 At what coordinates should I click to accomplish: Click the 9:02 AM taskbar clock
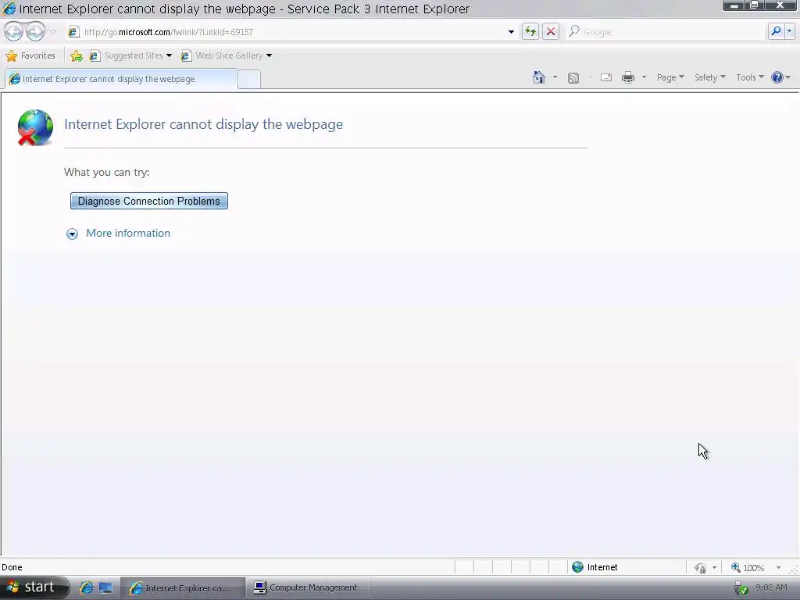coord(771,587)
